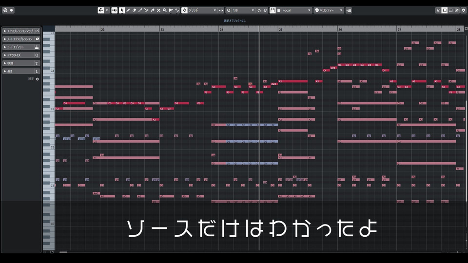Click the Q icon of クオンタイズ

click(37, 55)
